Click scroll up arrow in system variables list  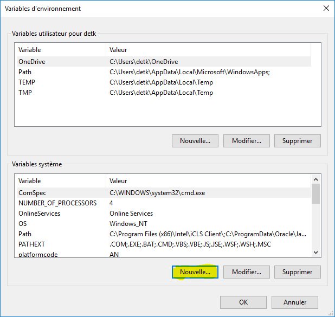point(315,180)
